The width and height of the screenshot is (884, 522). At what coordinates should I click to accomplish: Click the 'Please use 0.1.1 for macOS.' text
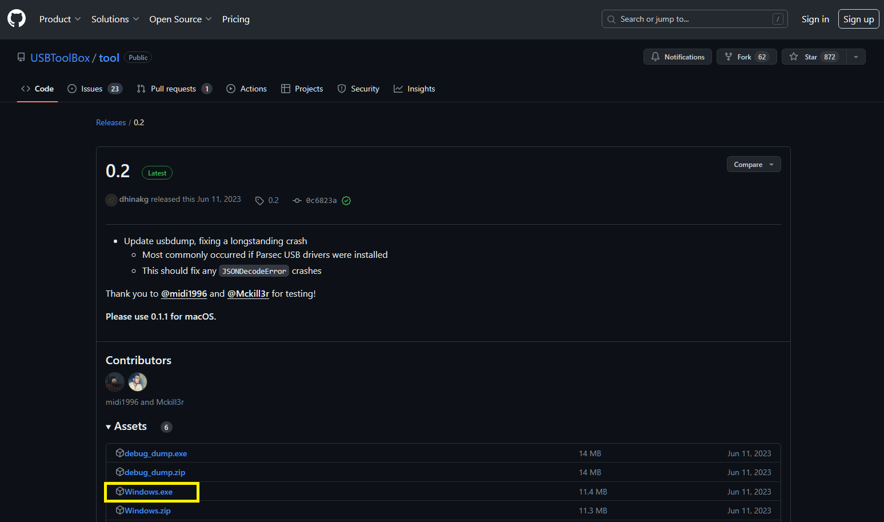161,316
